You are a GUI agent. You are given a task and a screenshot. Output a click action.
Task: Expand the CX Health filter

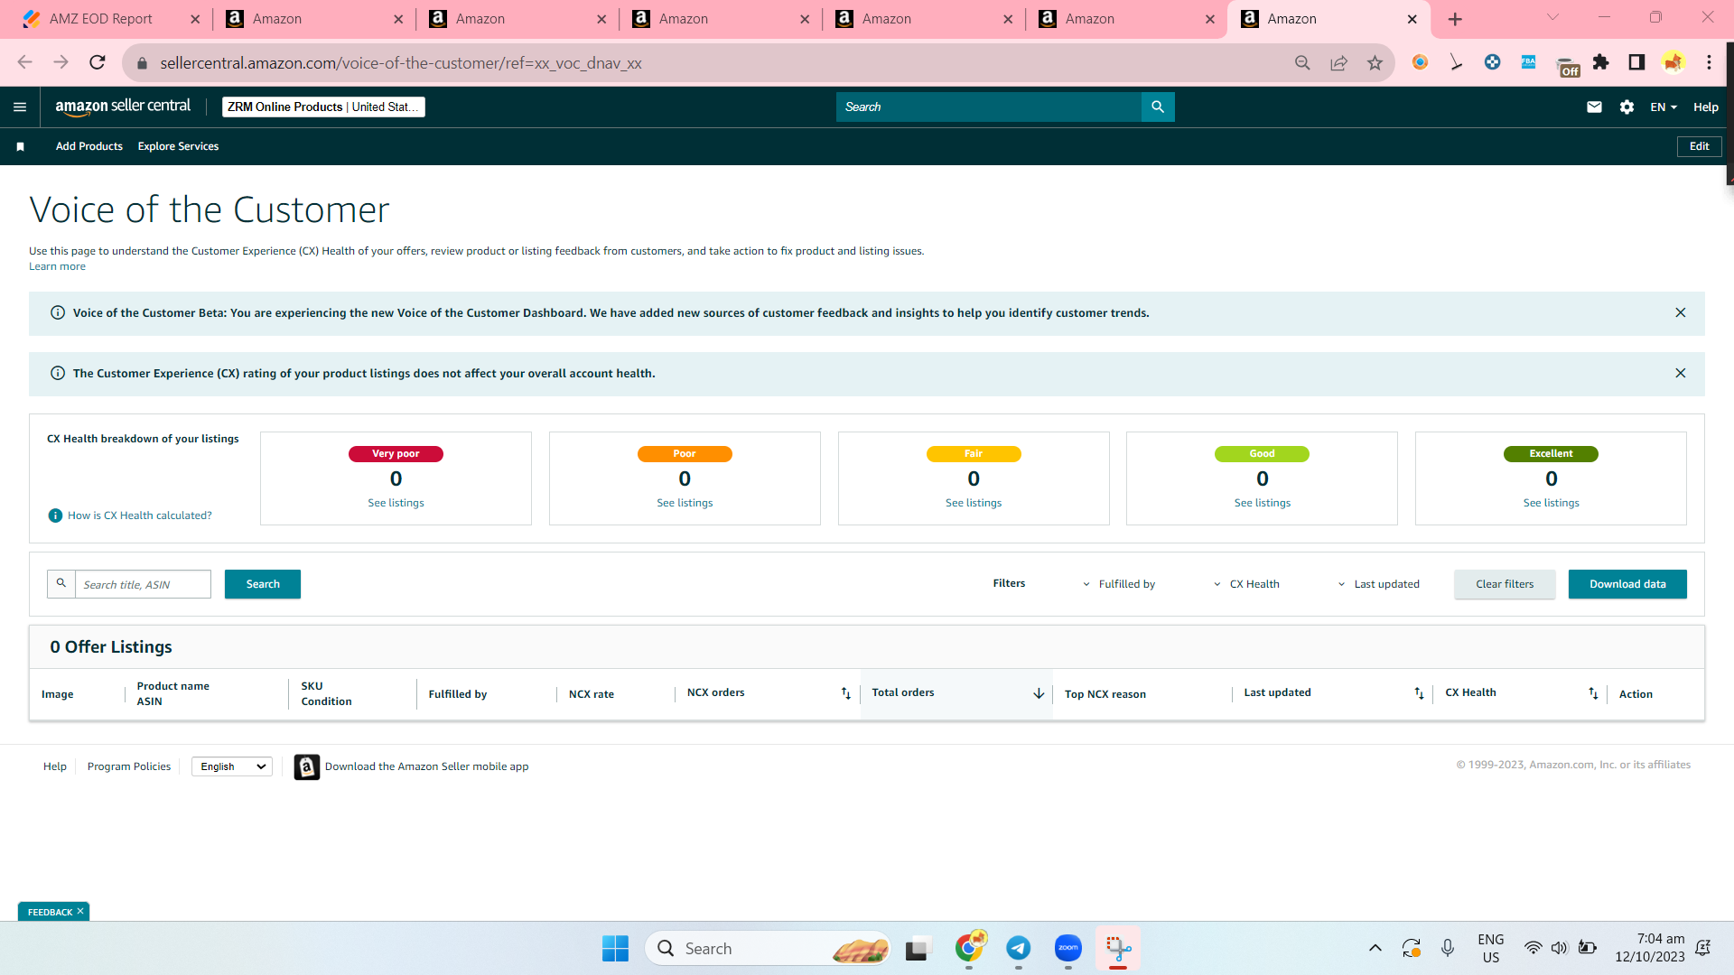click(1246, 584)
